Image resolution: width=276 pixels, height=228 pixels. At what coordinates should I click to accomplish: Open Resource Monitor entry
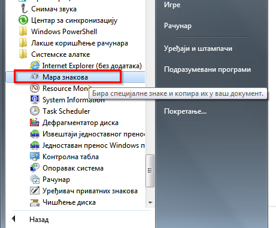[66, 89]
